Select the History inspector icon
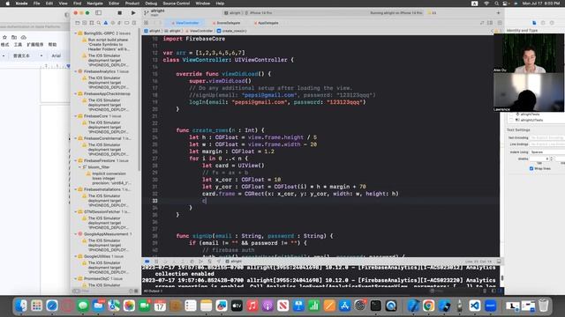Viewport: 565px width, 317px height. coord(543,23)
